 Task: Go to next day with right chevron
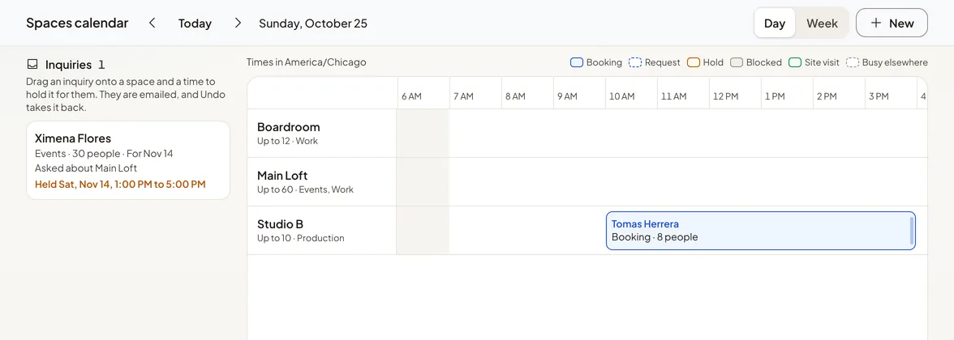pos(238,23)
